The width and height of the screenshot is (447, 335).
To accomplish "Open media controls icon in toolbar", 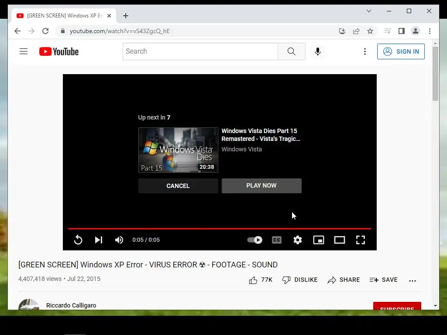I will [387, 31].
